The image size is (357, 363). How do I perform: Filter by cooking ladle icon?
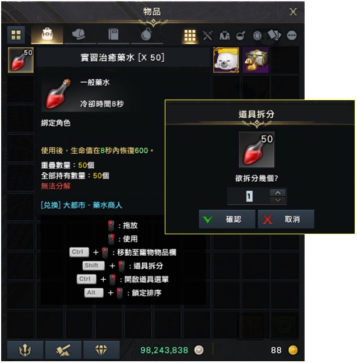241,36
